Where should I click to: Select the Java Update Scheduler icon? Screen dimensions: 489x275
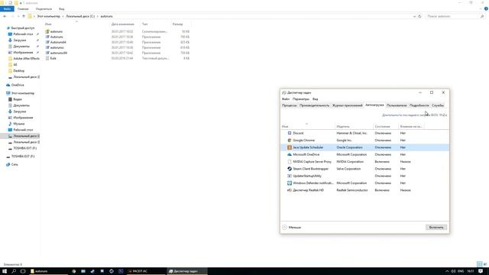pyautogui.click(x=290, y=147)
